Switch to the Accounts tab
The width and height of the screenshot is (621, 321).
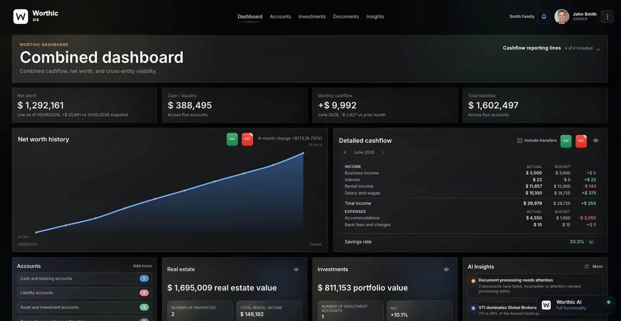280,17
